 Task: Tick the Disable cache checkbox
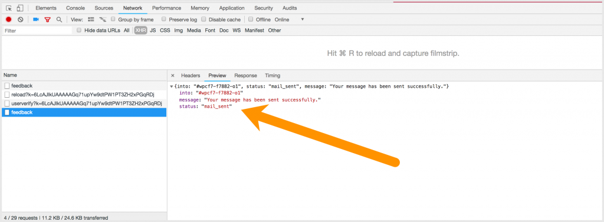203,19
